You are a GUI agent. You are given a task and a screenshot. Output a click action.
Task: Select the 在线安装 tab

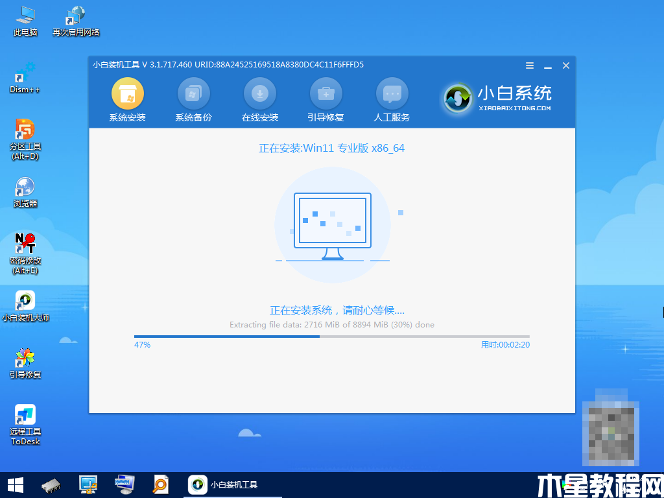tap(260, 101)
